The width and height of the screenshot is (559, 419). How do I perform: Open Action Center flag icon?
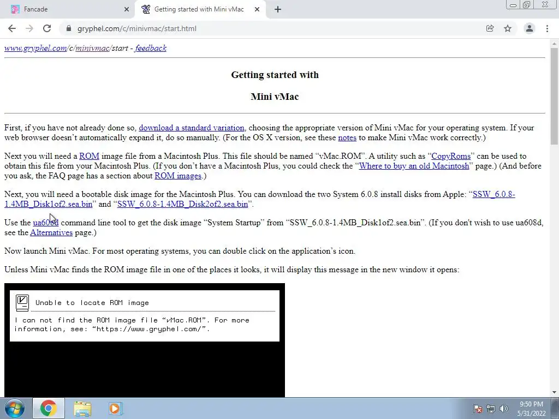coord(477,409)
